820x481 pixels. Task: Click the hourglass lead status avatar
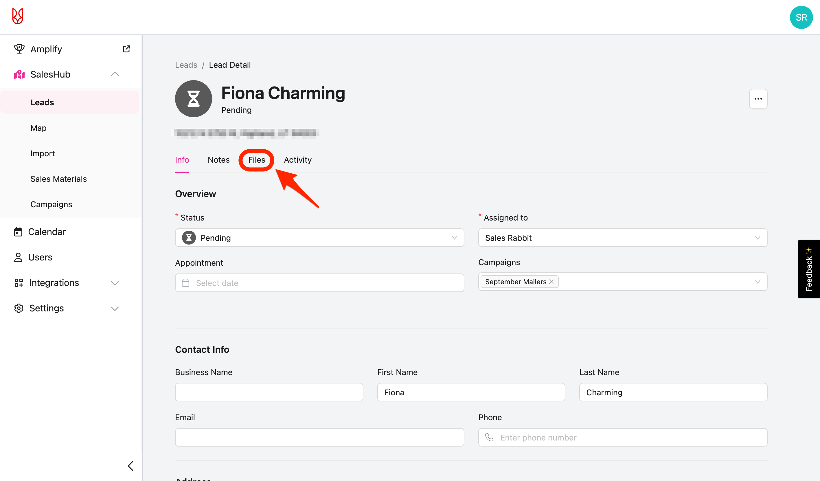193,99
